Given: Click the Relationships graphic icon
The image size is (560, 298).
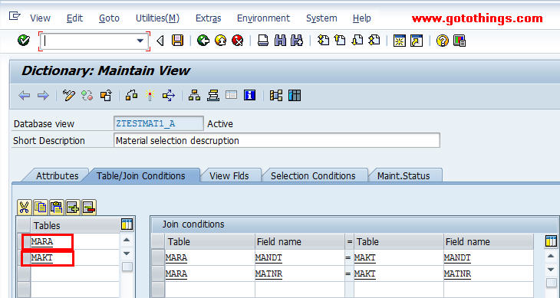Looking at the screenshot, I should click(276, 96).
